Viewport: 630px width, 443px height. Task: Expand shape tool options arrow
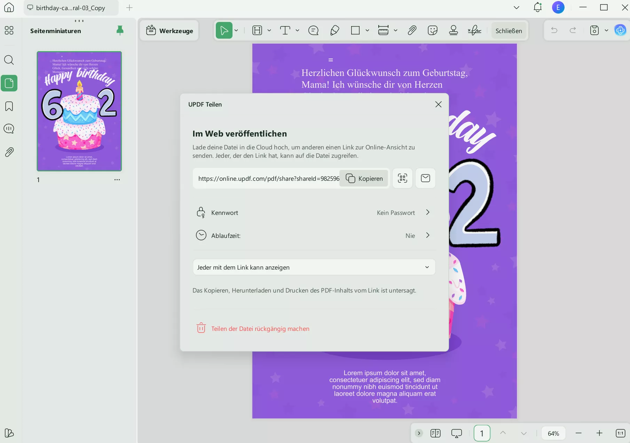pyautogui.click(x=368, y=31)
